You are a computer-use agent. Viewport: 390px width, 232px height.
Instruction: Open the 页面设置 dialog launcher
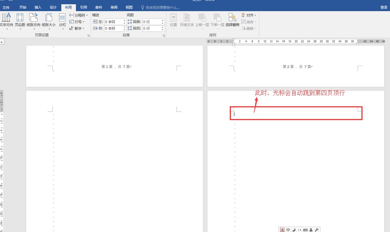tap(88, 35)
